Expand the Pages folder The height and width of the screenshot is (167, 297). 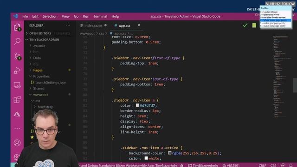tap(38, 70)
